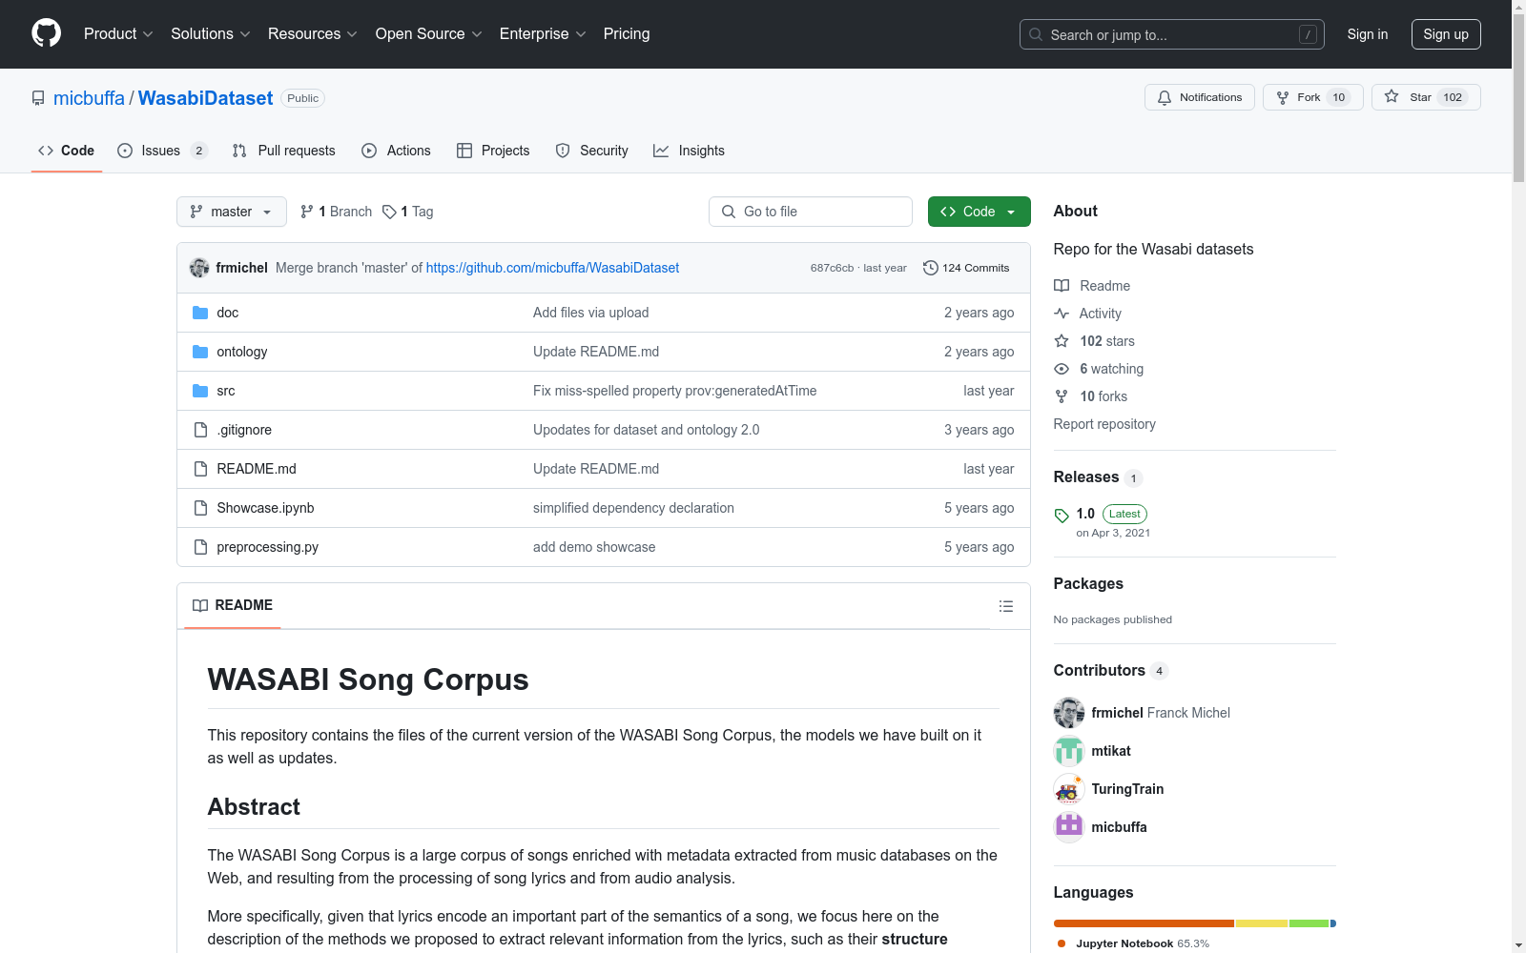Viewport: 1526px width, 953px height.
Task: Click the forks icon in About
Action: [1062, 396]
